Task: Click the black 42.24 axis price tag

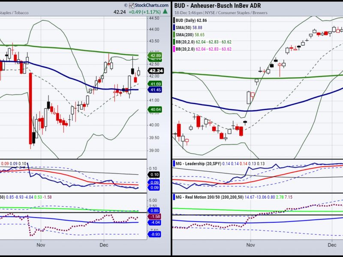Action: 156,71
